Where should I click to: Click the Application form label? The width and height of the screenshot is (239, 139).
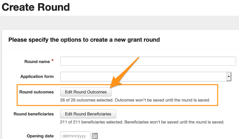point(37,77)
